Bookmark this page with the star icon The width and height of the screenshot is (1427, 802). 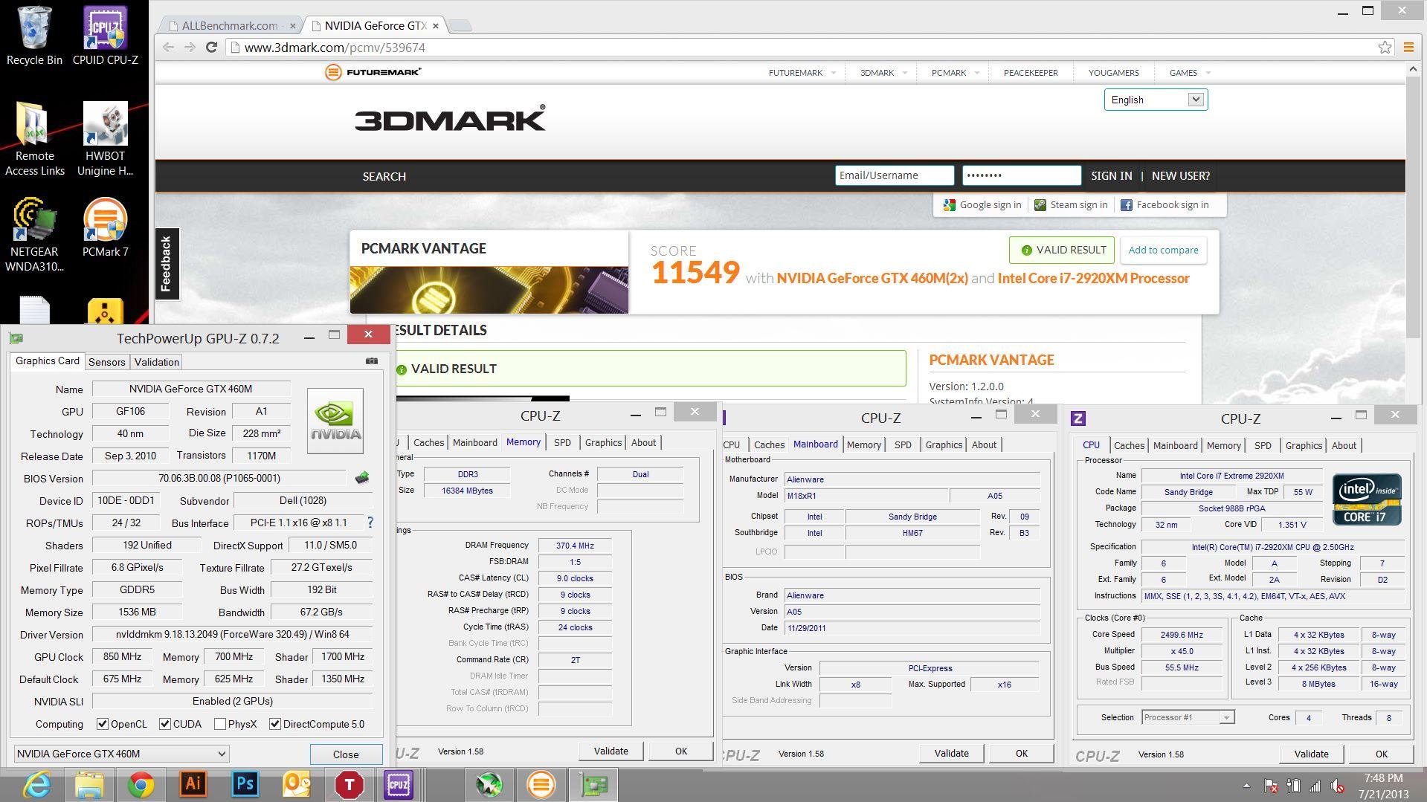click(x=1385, y=48)
